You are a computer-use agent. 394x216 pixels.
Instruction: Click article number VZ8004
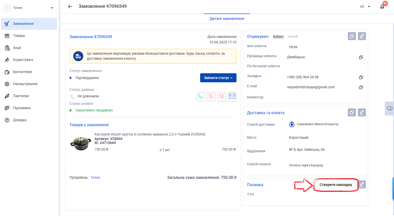point(109,139)
